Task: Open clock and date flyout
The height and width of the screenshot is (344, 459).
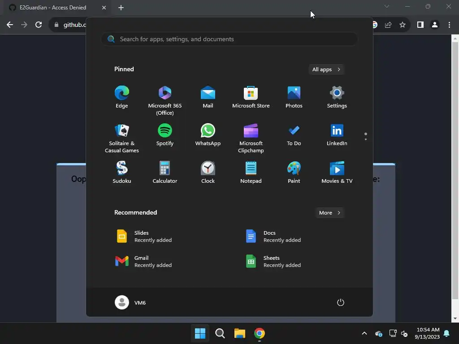Action: [x=427, y=333]
